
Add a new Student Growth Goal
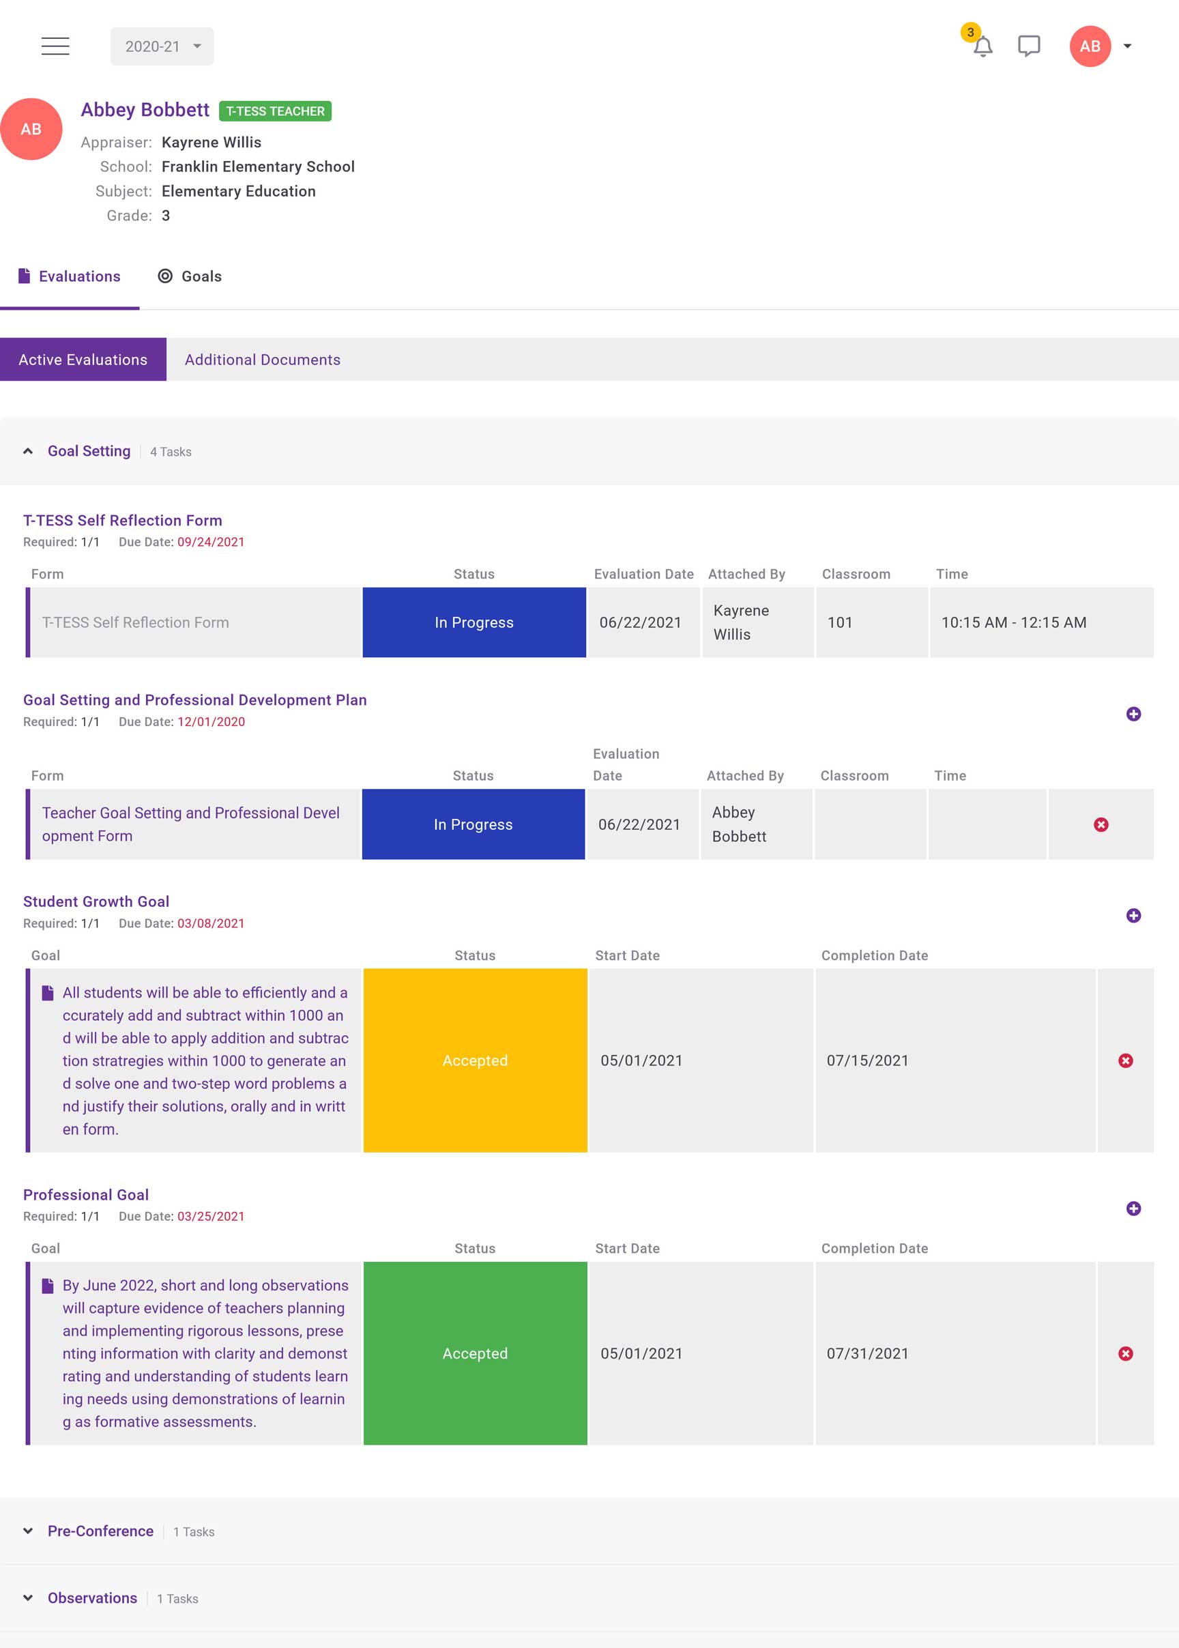tap(1133, 916)
